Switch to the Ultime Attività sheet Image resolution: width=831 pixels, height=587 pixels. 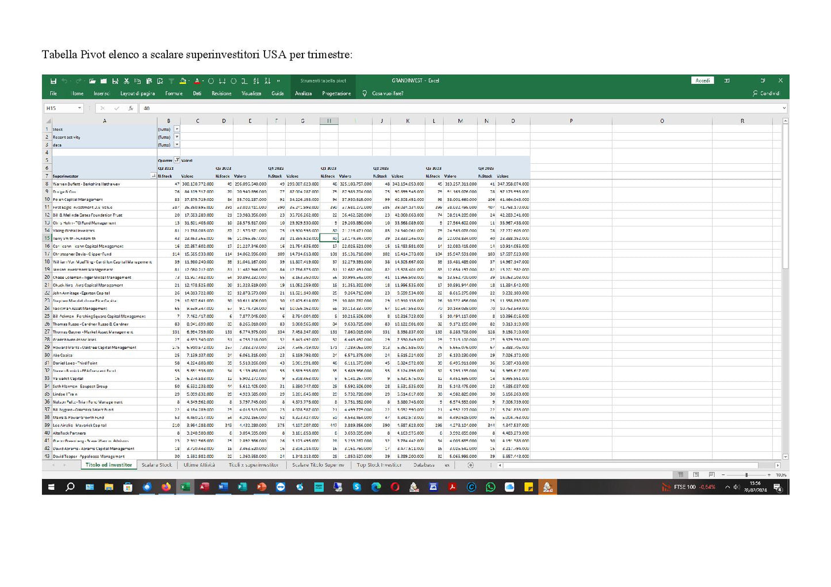coord(199,465)
